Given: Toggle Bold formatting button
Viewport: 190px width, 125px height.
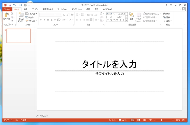Looking at the screenshot, I should [x=41, y=20].
